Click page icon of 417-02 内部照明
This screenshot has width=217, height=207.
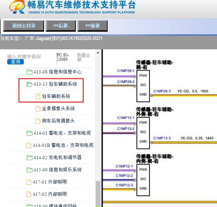[x=29, y=194]
